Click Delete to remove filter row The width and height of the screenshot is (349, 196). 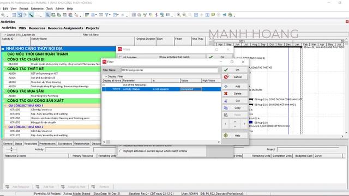pos(235,94)
